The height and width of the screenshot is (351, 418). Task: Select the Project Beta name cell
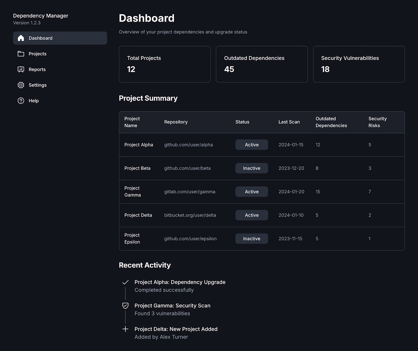137,168
